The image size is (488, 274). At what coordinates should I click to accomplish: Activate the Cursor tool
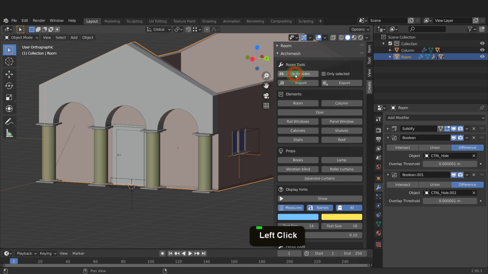click(9, 62)
